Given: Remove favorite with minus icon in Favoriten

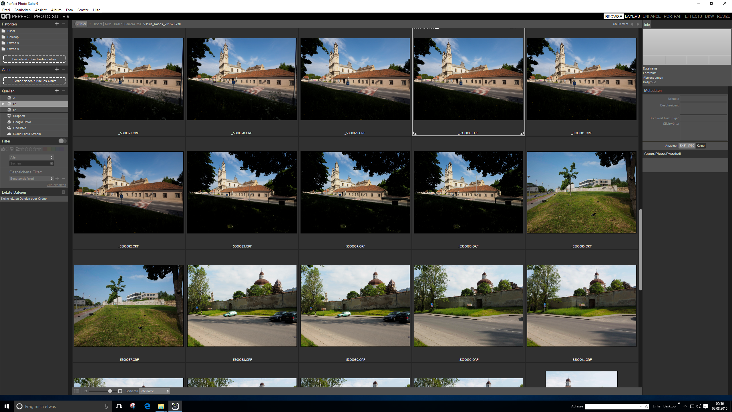Looking at the screenshot, I should click(63, 24).
